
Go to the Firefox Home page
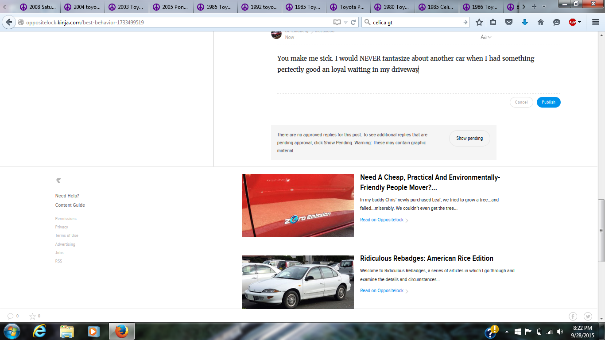[541, 22]
